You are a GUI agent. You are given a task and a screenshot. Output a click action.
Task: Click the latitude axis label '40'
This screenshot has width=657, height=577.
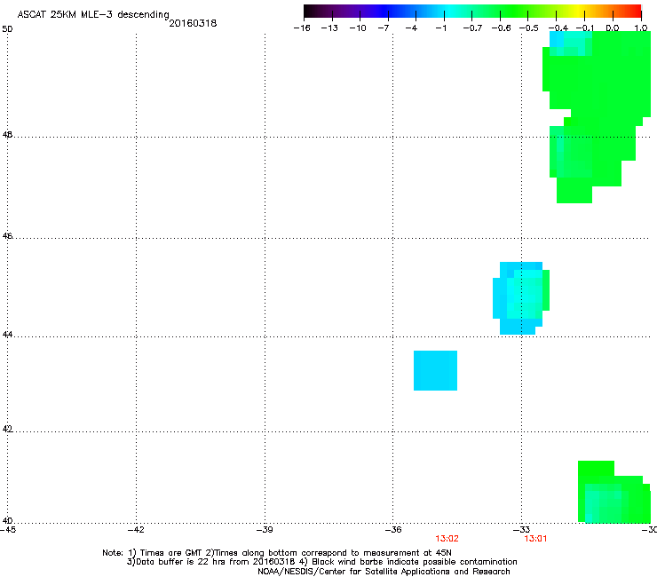tap(7, 520)
